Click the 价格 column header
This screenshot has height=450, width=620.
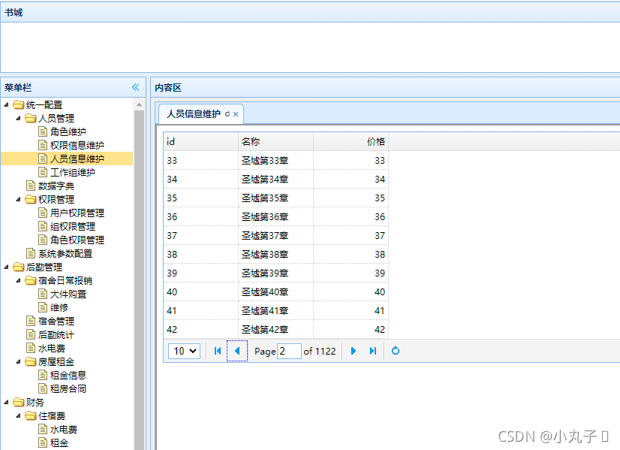[x=351, y=141]
